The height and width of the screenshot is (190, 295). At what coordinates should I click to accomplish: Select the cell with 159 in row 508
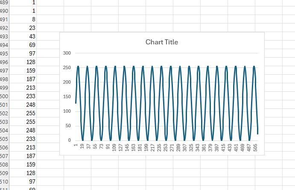[x=23, y=164]
